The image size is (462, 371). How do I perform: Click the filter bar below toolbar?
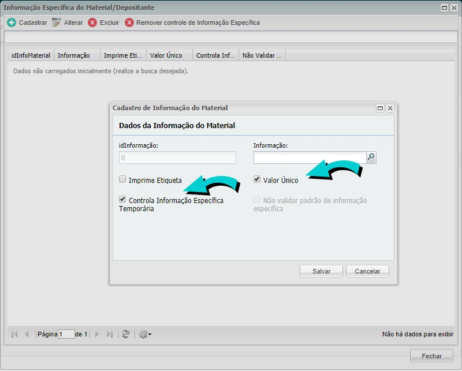(x=230, y=37)
